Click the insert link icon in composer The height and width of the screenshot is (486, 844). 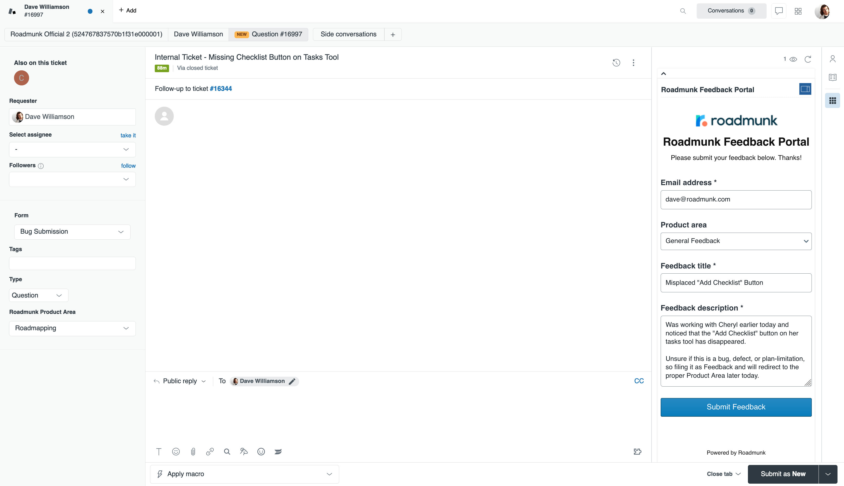pos(210,452)
